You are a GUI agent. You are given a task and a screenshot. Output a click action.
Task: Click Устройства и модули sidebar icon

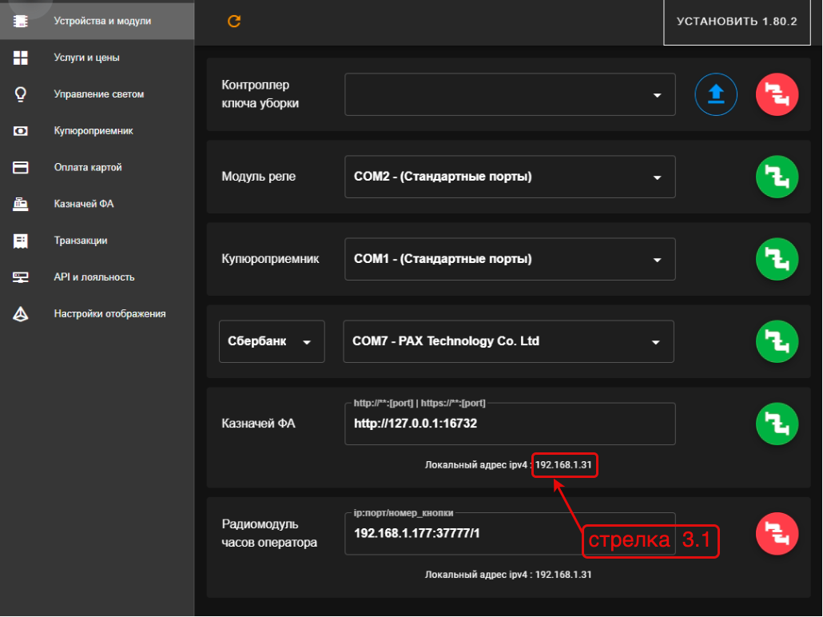pos(21,21)
